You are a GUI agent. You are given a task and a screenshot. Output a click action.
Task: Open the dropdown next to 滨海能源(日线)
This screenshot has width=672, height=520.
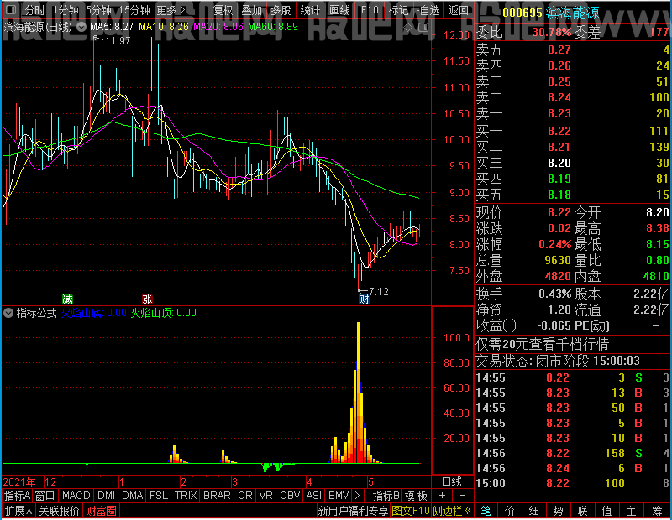81,27
